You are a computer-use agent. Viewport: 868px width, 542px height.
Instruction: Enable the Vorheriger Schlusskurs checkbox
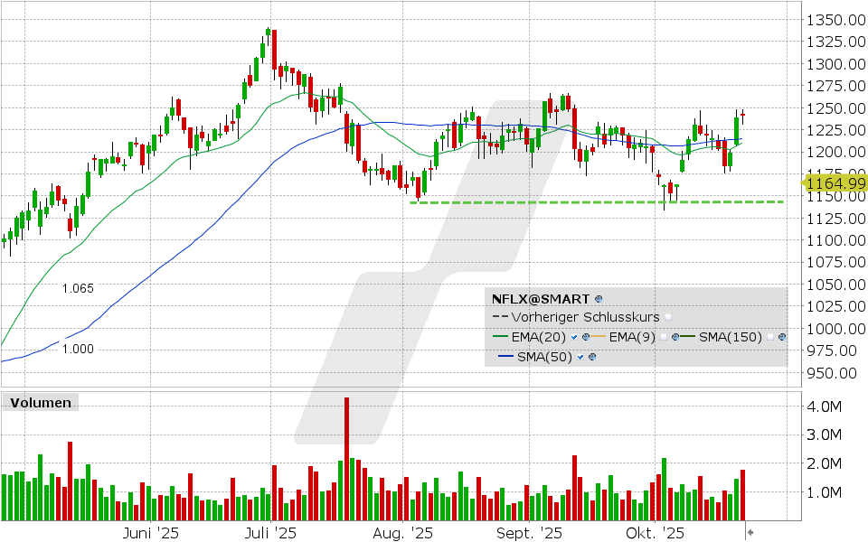[668, 318]
